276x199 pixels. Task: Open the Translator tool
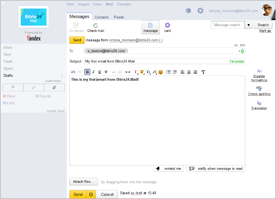pos(259,105)
